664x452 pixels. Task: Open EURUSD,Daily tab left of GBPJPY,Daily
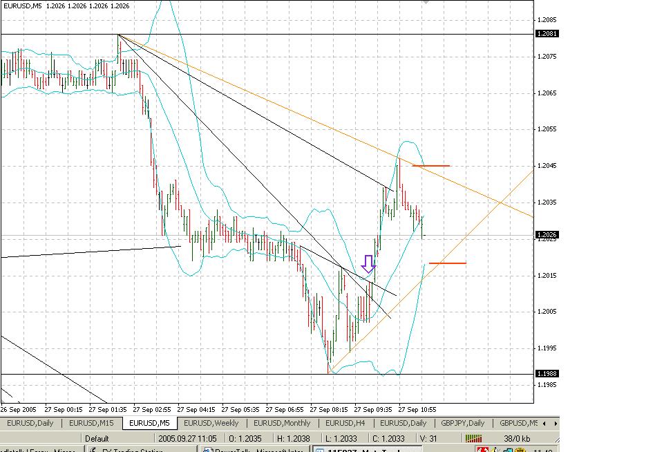(403, 423)
